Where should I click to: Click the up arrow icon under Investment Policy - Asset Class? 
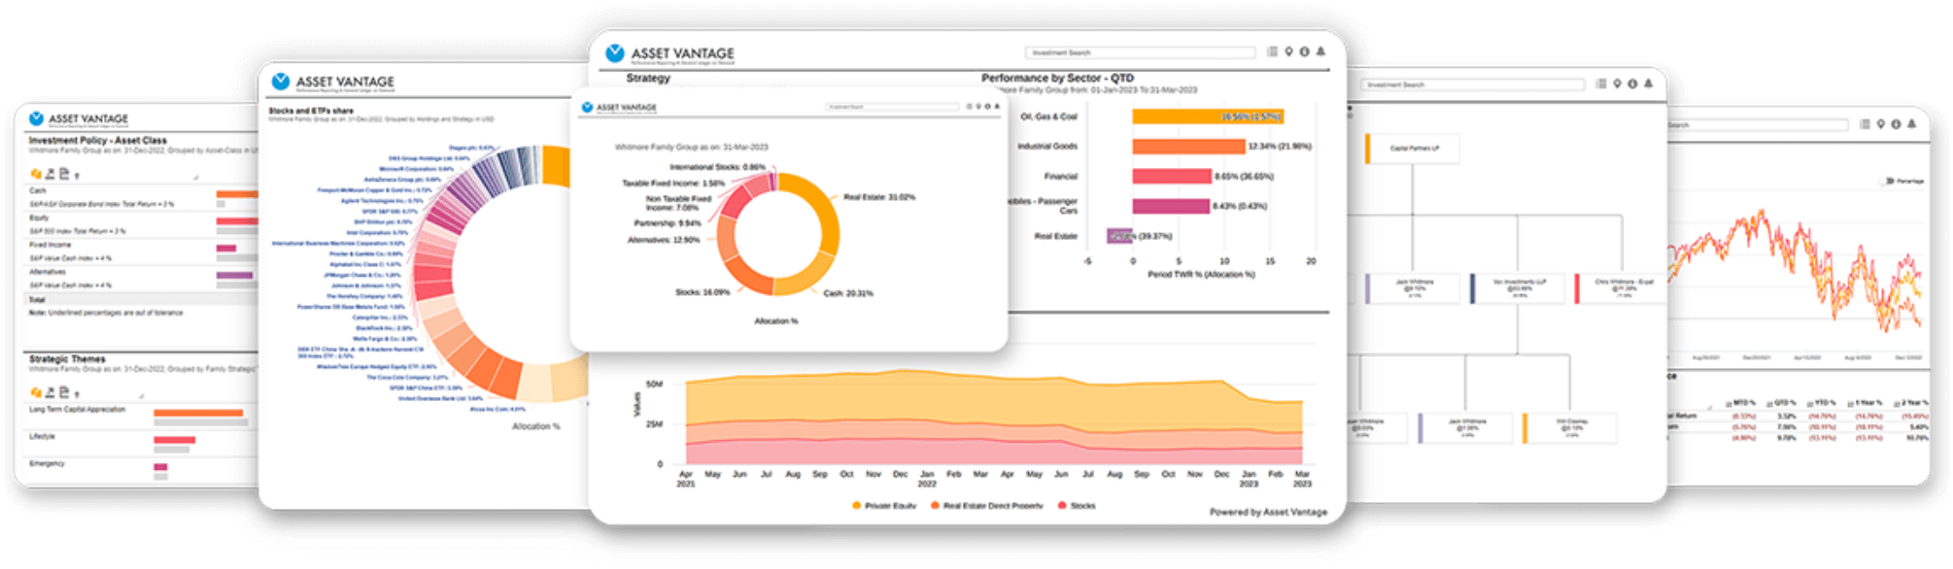(x=77, y=175)
